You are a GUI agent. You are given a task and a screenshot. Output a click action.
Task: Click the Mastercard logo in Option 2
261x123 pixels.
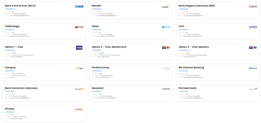click(168, 48)
